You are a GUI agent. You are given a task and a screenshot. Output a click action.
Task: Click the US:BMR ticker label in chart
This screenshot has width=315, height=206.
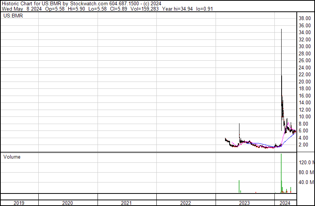[x=13, y=16]
